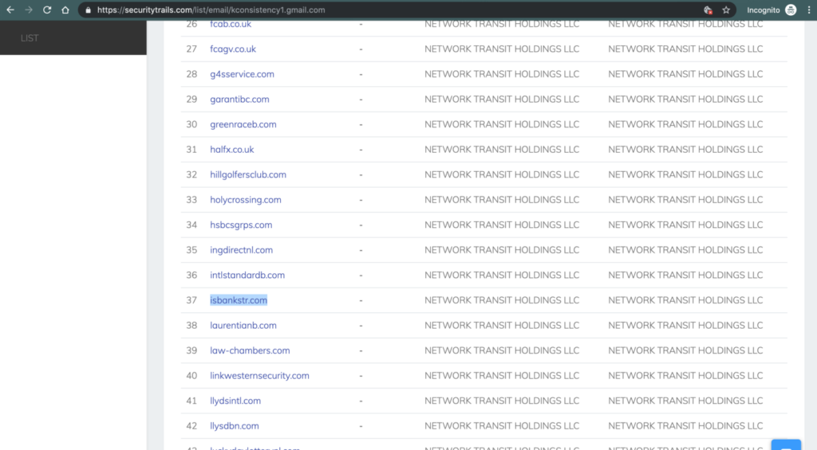Select LIST in the left sidebar
Viewport: 817px width, 450px height.
pyautogui.click(x=30, y=38)
